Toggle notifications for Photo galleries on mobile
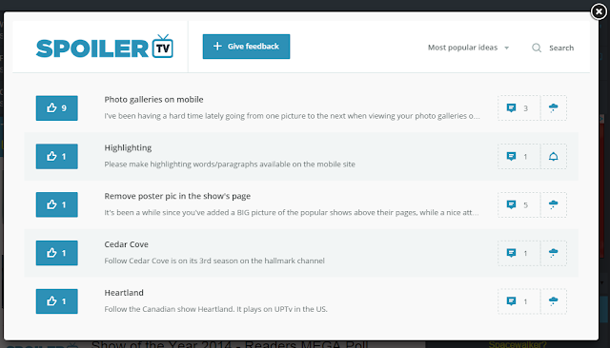The height and width of the screenshot is (348, 610). pos(553,107)
